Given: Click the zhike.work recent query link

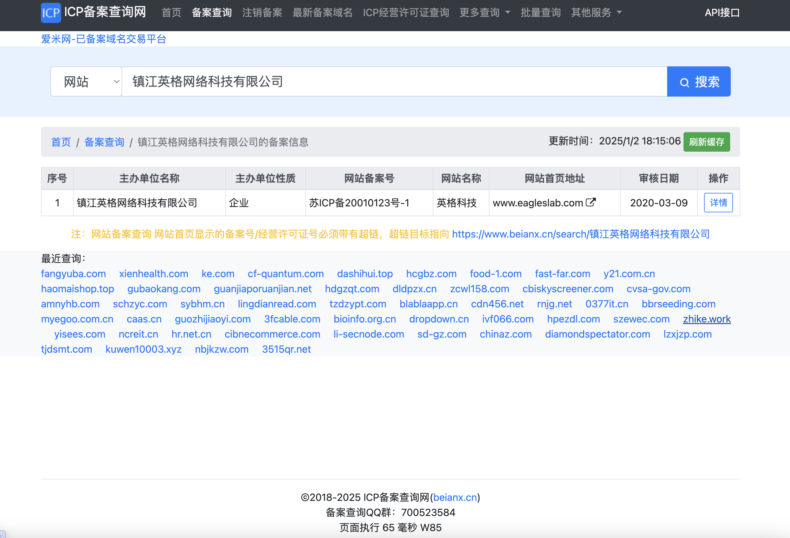Looking at the screenshot, I should (707, 319).
